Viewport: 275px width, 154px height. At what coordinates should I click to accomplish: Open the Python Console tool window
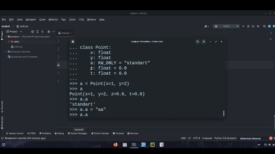click(x=100, y=133)
